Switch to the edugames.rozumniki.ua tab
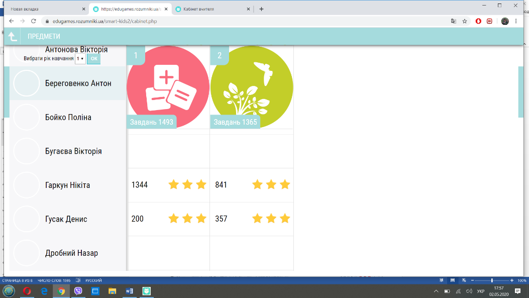The image size is (529, 298). click(x=131, y=9)
